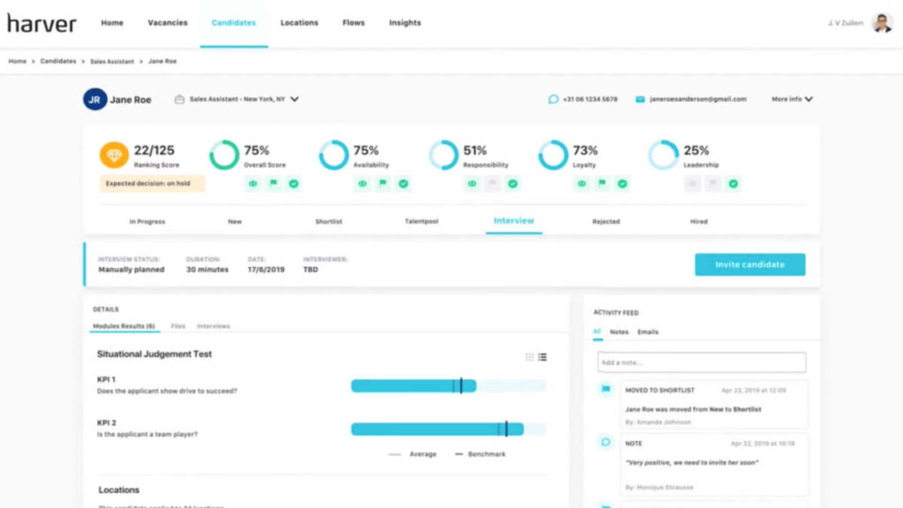Select the Shortlist stage tab
903x508 pixels.
tap(329, 221)
